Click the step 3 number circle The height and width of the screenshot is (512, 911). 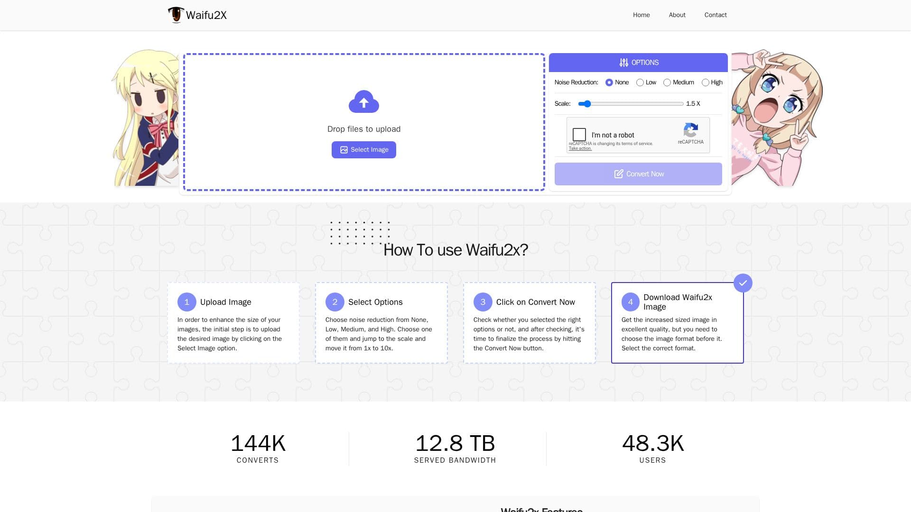click(483, 302)
